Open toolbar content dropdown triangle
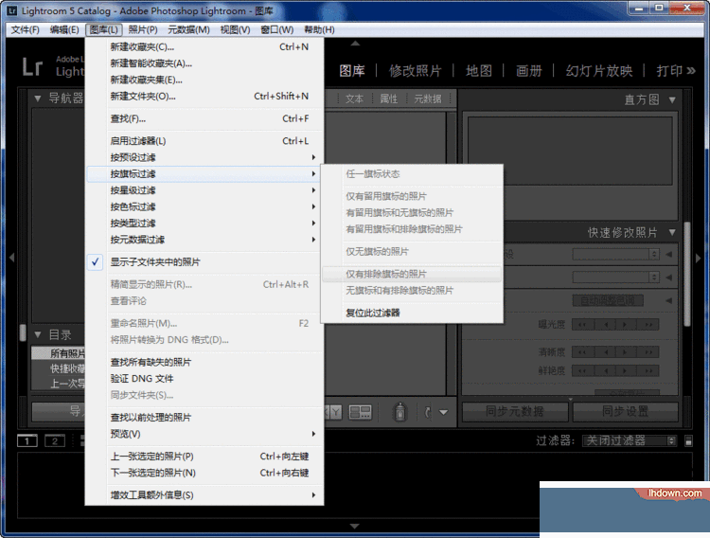 click(444, 412)
